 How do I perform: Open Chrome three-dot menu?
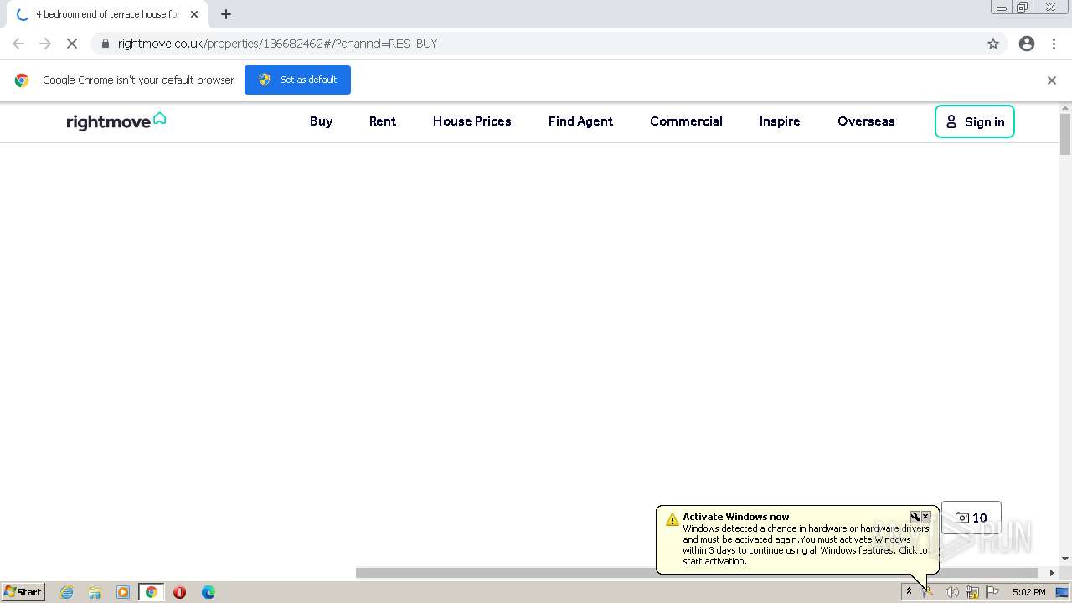tap(1054, 44)
